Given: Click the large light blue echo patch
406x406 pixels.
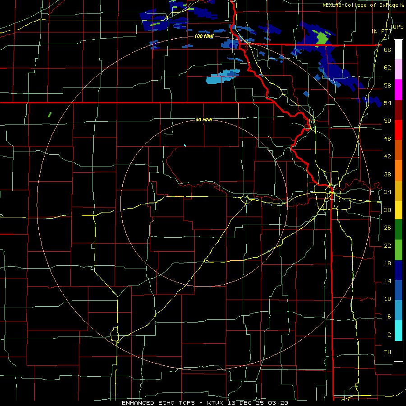Looking at the screenshot, I should [x=223, y=77].
